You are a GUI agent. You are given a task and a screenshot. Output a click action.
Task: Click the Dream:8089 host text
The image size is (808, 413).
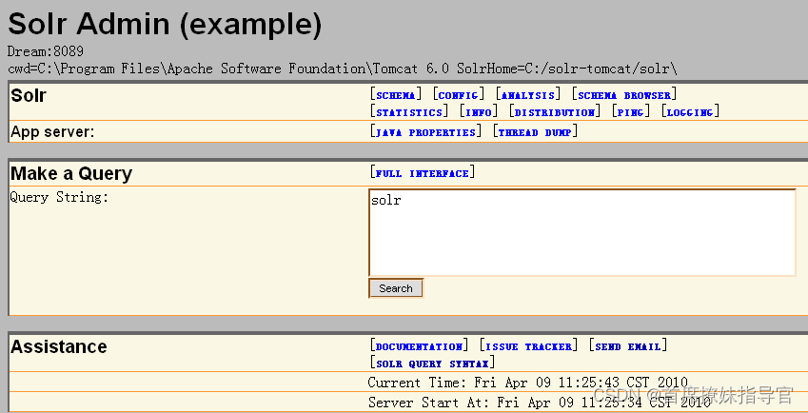click(46, 51)
